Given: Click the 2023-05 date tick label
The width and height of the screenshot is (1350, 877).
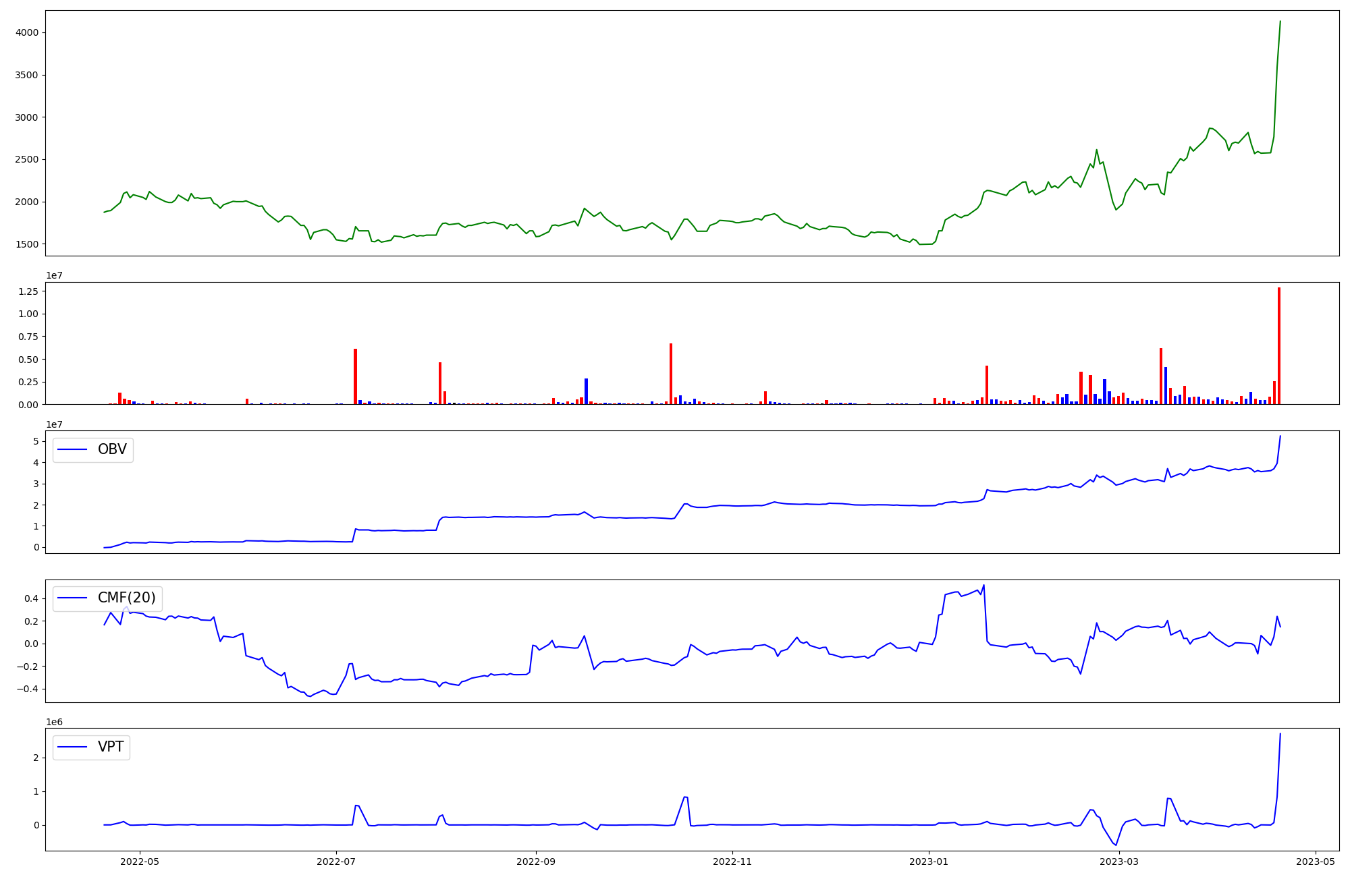Looking at the screenshot, I should point(1316,861).
